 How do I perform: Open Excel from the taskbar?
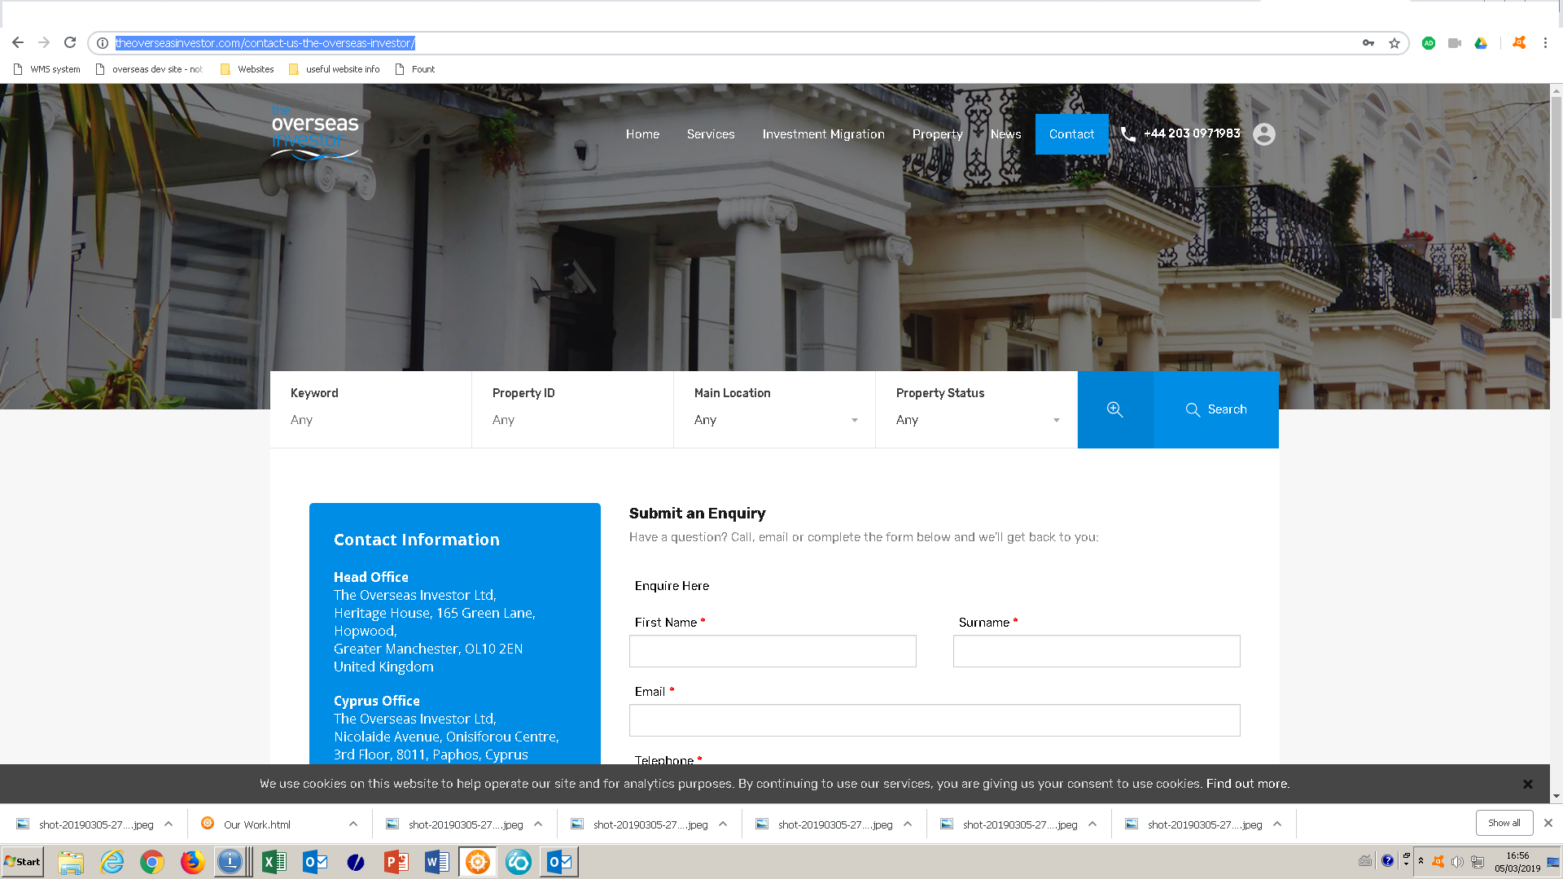click(274, 862)
